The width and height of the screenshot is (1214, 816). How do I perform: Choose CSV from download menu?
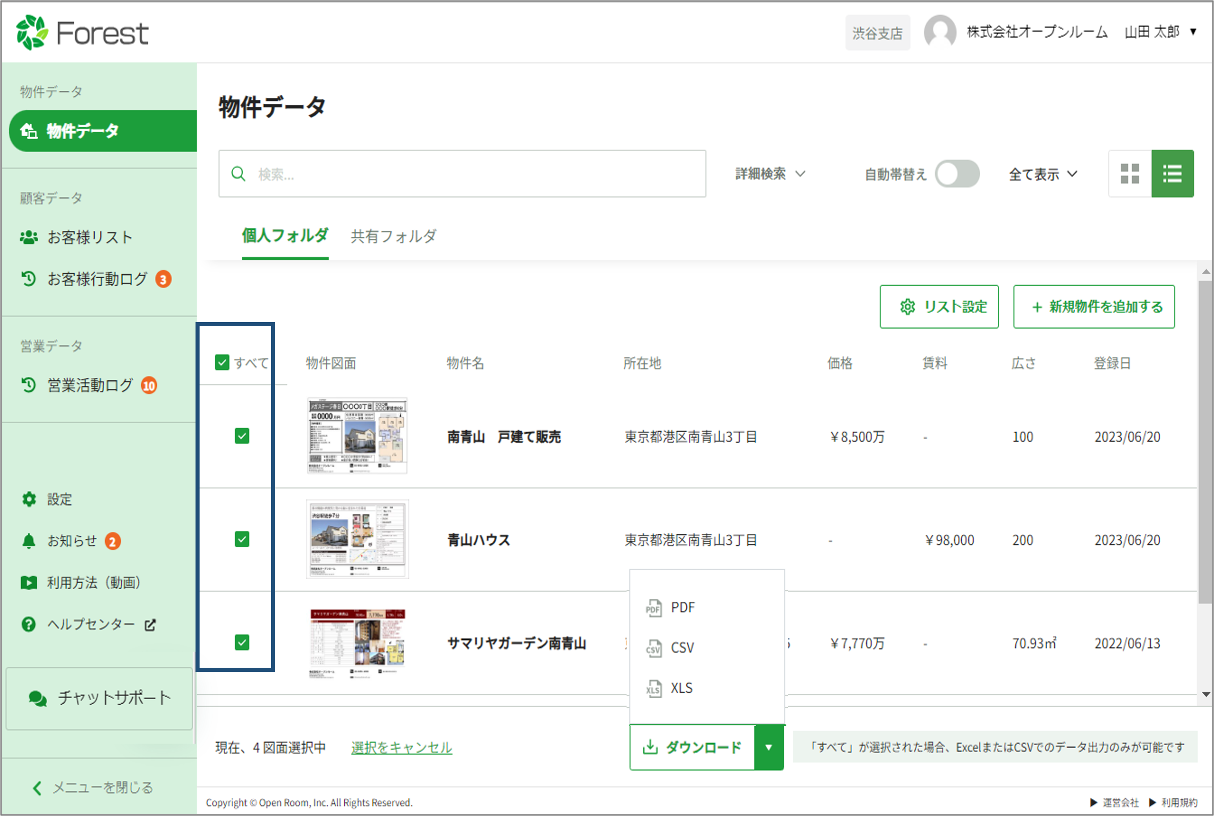[x=681, y=648]
